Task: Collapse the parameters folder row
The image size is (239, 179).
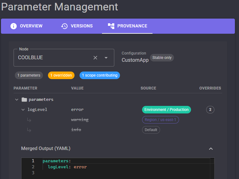Action: pyautogui.click(x=17, y=100)
